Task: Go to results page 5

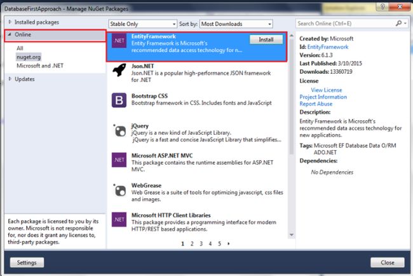Action: coord(219,244)
